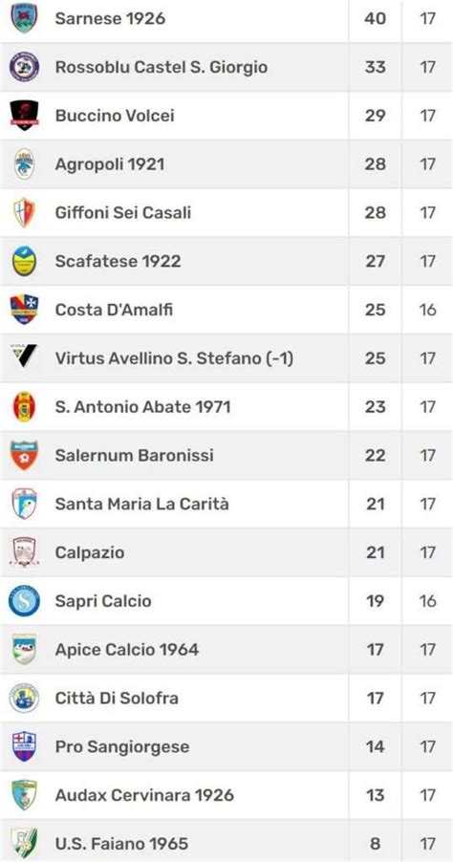The height and width of the screenshot is (862, 453).
Task: Click the U.S. Faiano 1965 green crest
Action: click(24, 843)
